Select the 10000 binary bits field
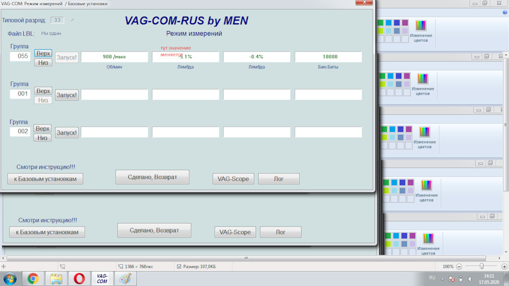 point(328,57)
